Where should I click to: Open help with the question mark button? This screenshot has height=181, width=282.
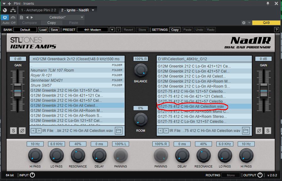277,30
